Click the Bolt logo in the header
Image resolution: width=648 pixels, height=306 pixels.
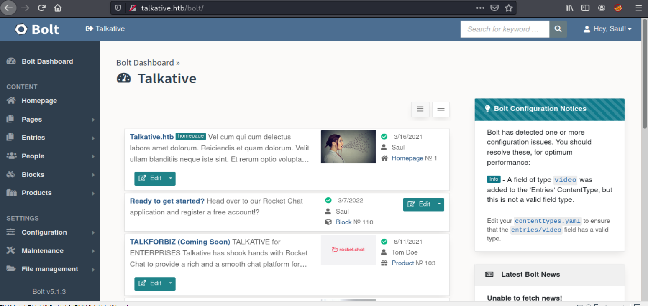click(x=37, y=29)
